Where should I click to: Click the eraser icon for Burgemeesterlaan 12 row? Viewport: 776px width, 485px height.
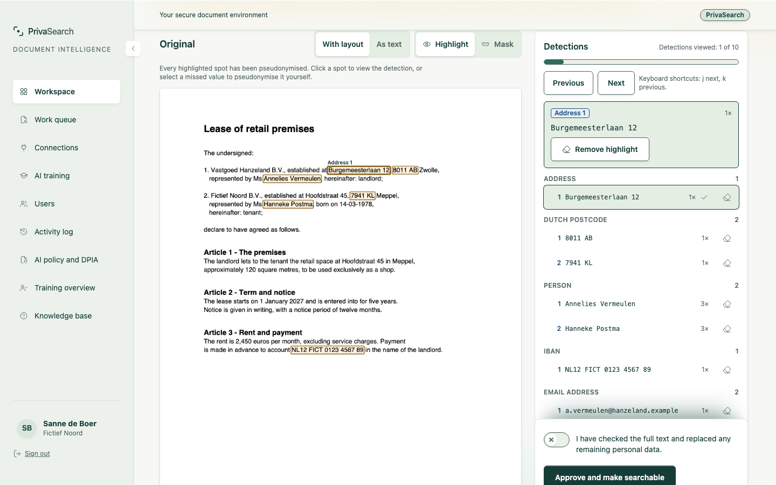(727, 197)
